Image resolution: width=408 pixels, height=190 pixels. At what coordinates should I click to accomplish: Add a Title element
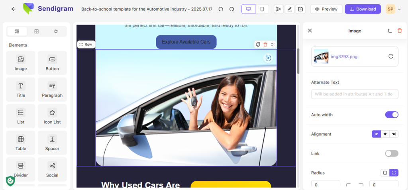pyautogui.click(x=21, y=89)
